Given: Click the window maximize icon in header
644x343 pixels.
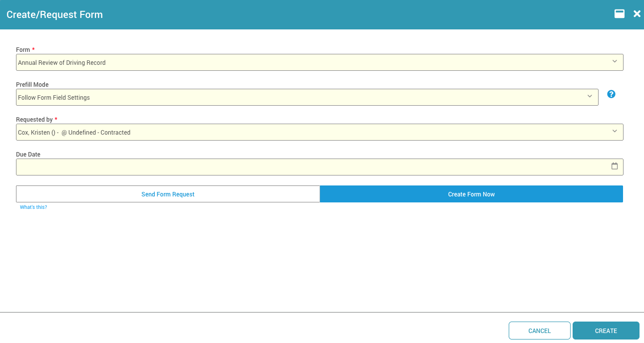Looking at the screenshot, I should [620, 14].
